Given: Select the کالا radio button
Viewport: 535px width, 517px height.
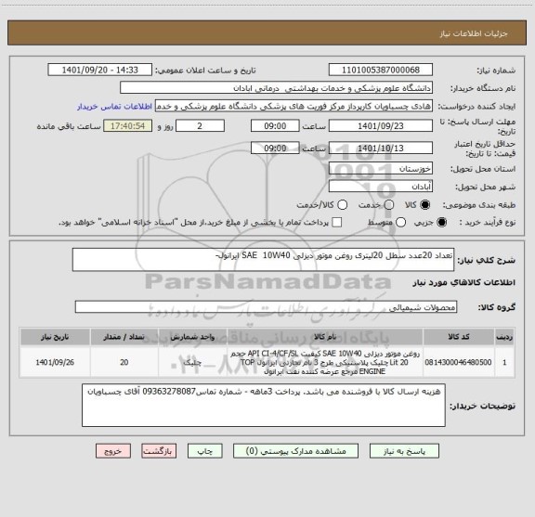Looking at the screenshot, I should coord(425,205).
